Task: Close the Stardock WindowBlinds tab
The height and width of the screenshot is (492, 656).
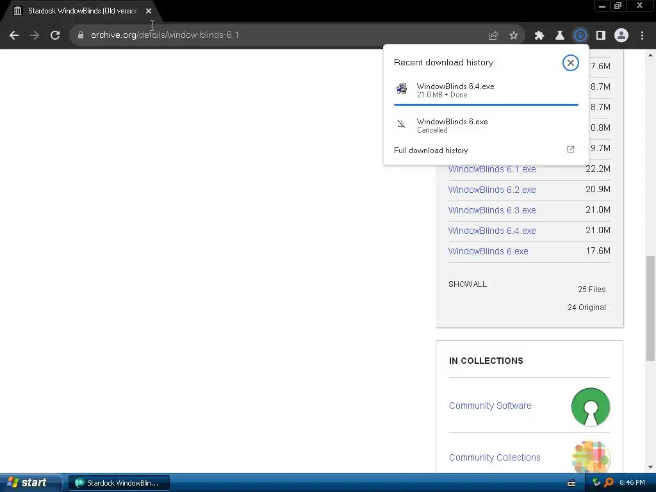Action: coord(149,12)
